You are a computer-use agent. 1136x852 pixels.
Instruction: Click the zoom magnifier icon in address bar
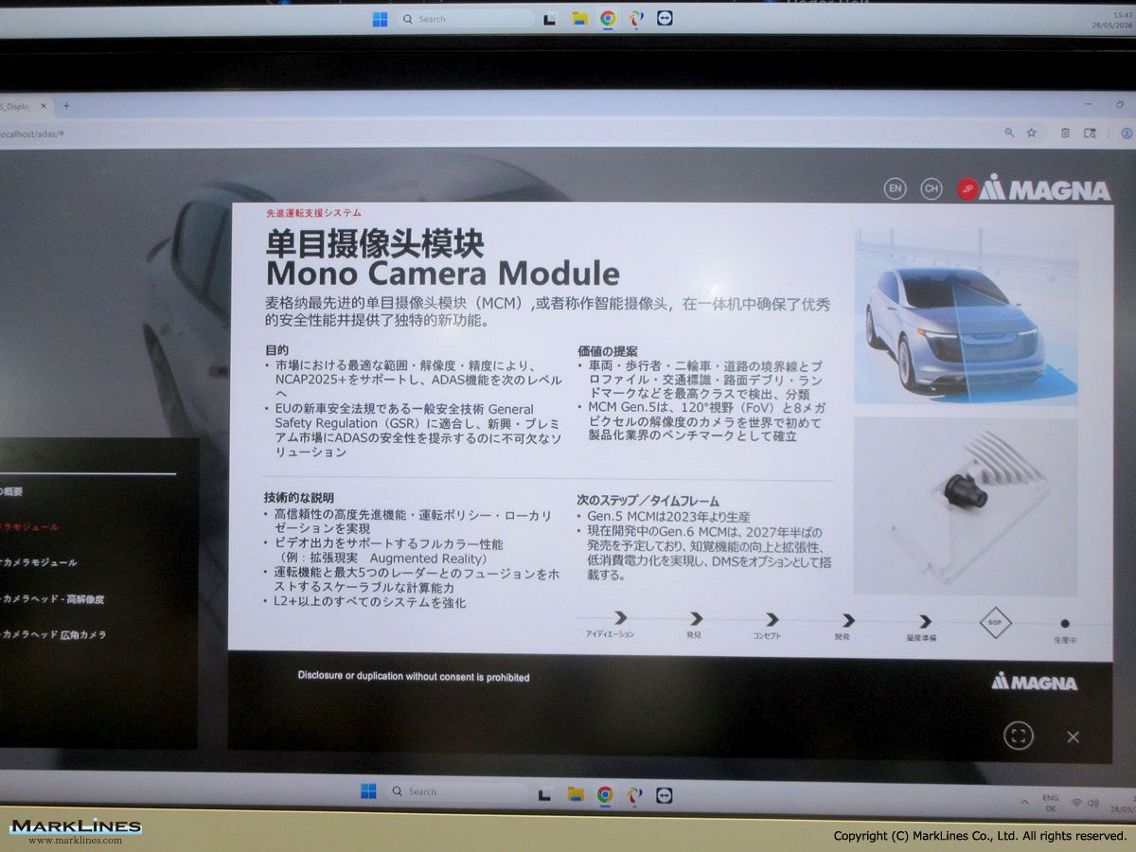(1009, 133)
